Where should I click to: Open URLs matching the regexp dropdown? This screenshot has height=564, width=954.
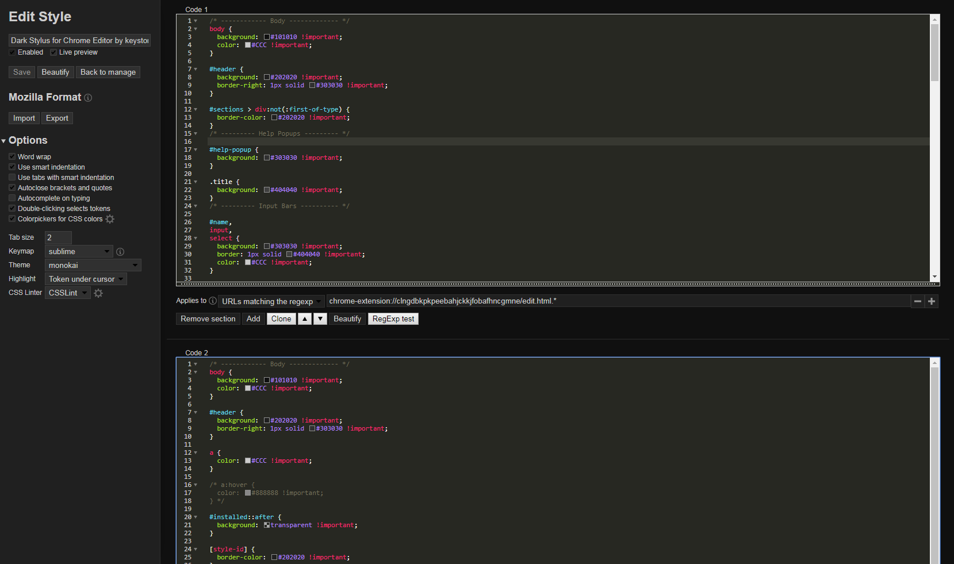(271, 301)
